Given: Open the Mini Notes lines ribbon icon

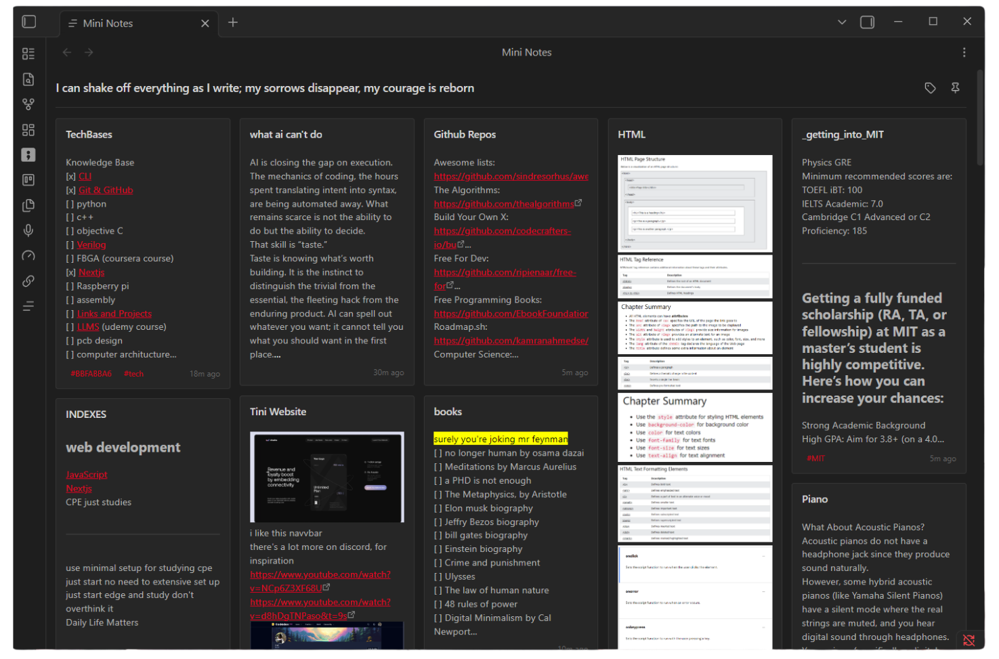Looking at the screenshot, I should coord(28,306).
